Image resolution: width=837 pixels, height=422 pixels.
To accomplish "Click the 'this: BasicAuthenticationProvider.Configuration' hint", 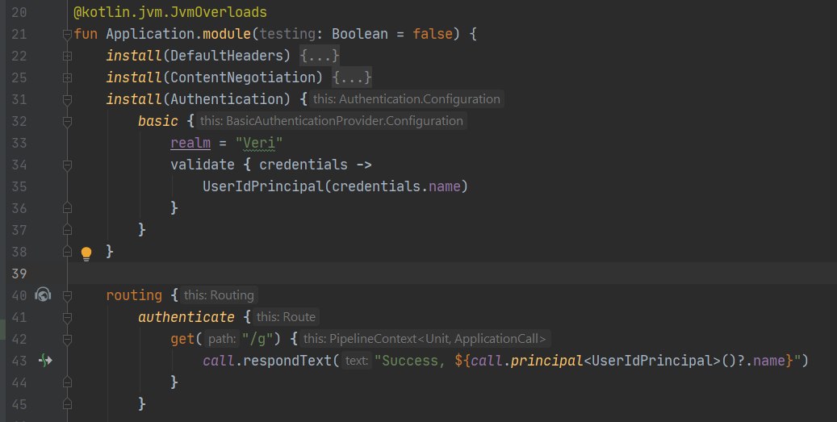I will coord(332,121).
